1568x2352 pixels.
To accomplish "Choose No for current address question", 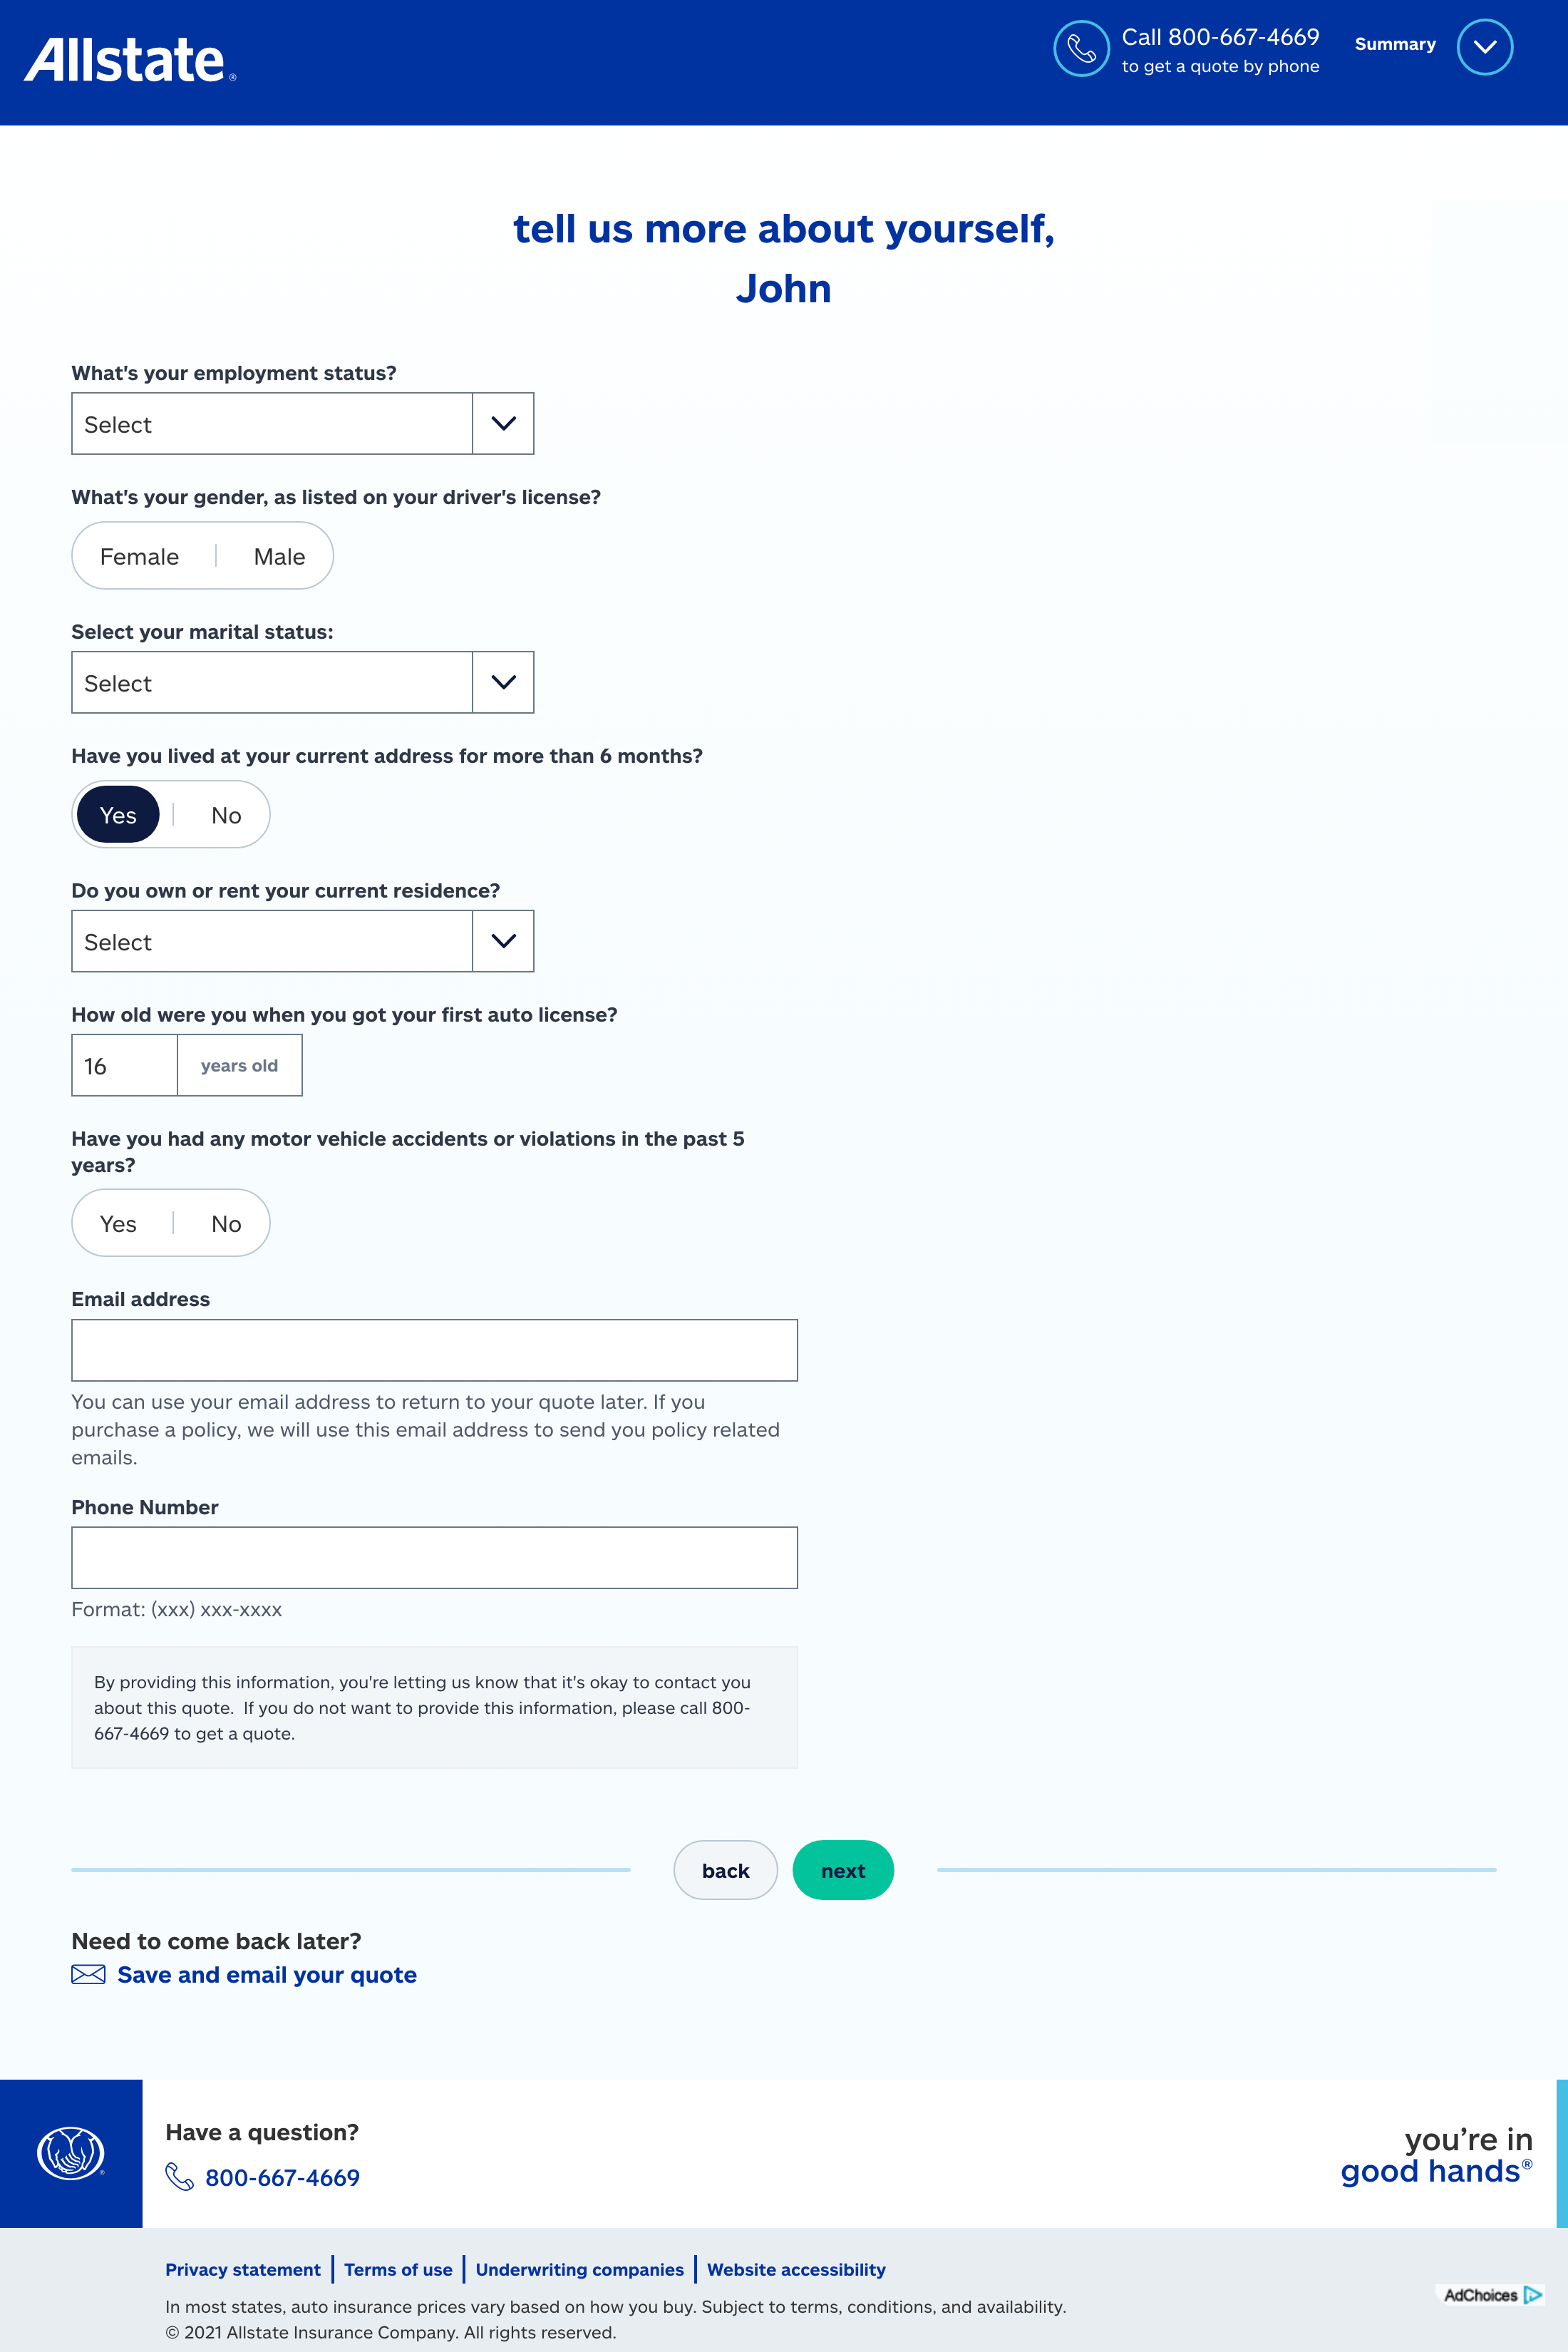I will tap(226, 816).
